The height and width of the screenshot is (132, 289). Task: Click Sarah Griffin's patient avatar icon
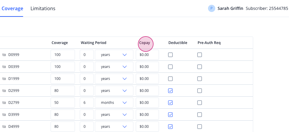[211, 8]
